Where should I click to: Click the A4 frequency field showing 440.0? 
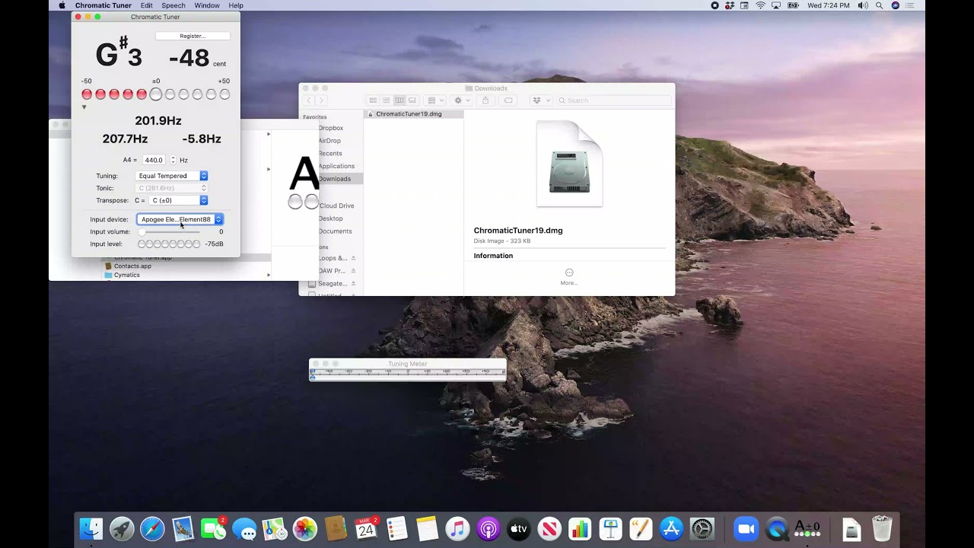click(x=154, y=160)
